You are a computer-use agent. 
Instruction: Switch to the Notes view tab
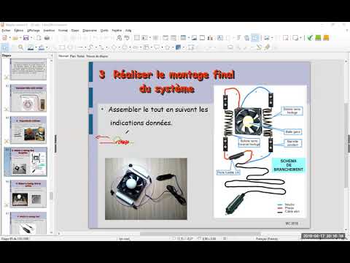(x=81, y=56)
